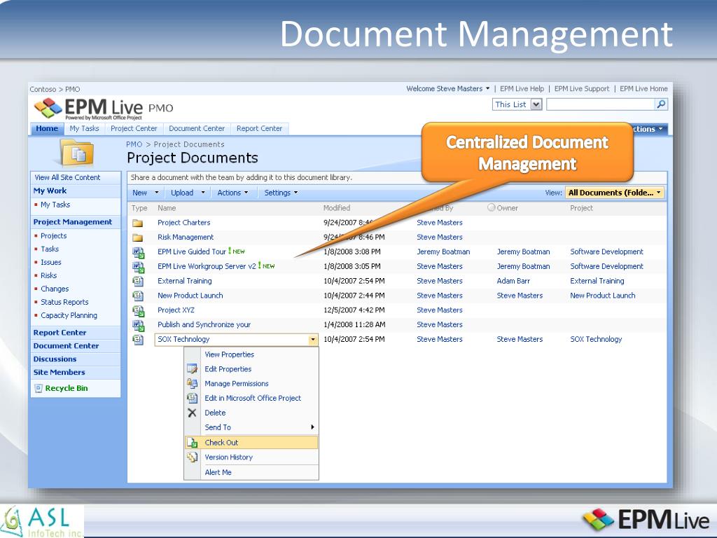Open Capacity Planning sidebar link
Viewport: 717px width, 538px height.
click(69, 315)
